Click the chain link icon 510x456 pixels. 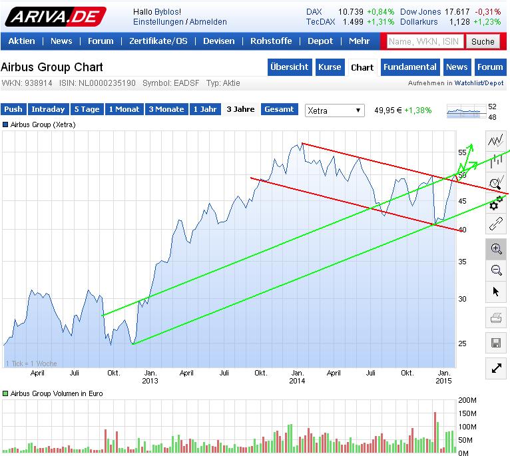(496, 225)
